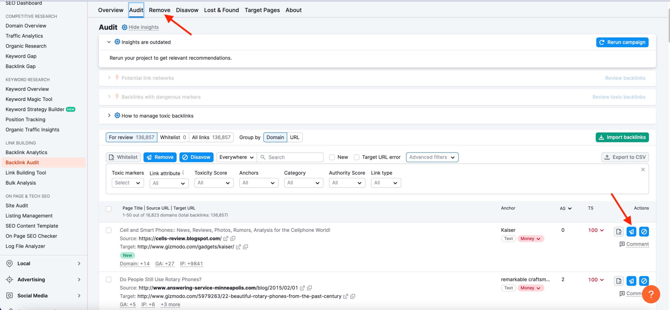
Task: Click disavow icon in cells-review.blogspot.com row
Action: click(x=644, y=232)
